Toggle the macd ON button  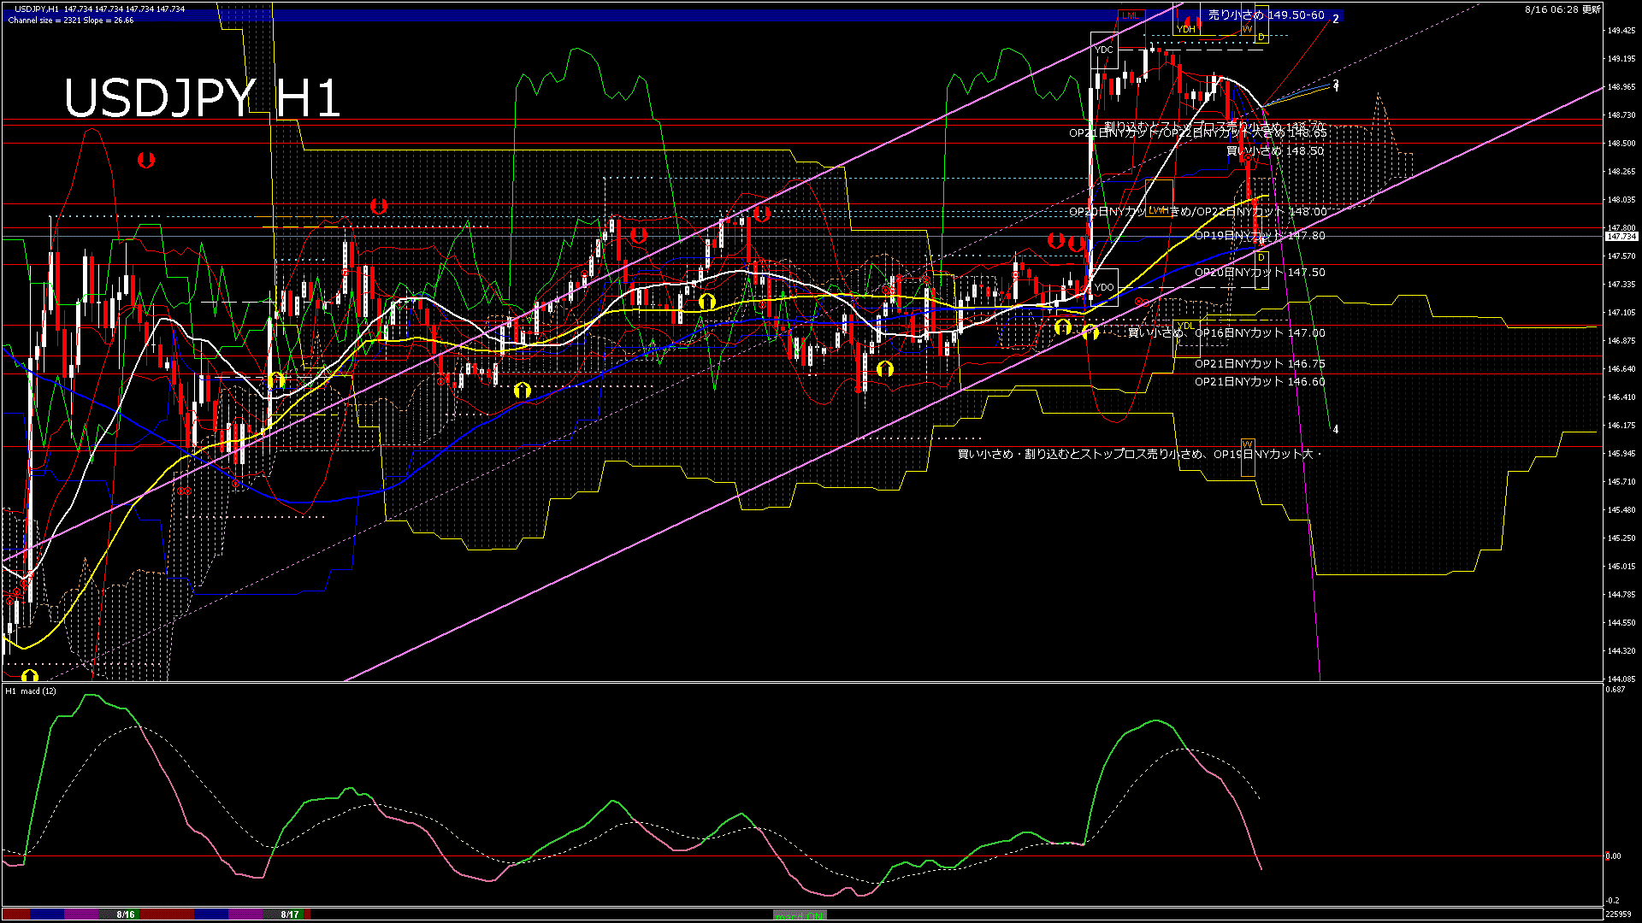click(x=800, y=915)
